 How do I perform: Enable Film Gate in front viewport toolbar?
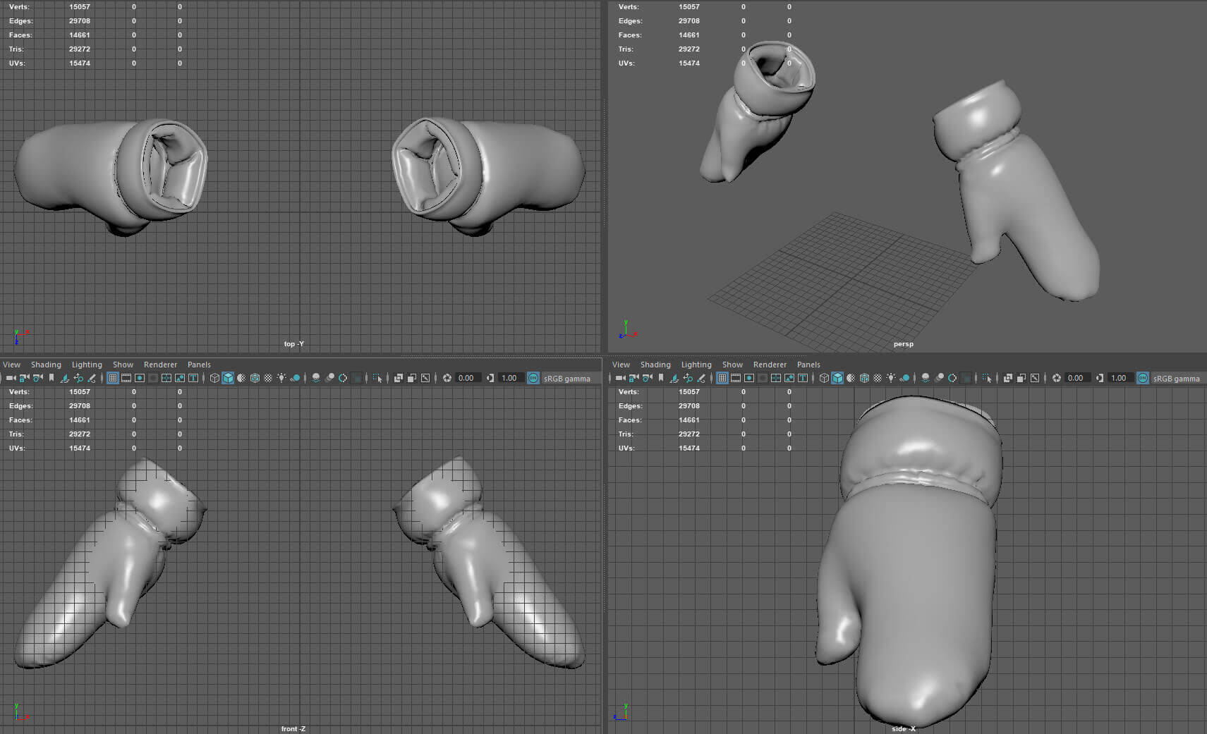(x=126, y=378)
